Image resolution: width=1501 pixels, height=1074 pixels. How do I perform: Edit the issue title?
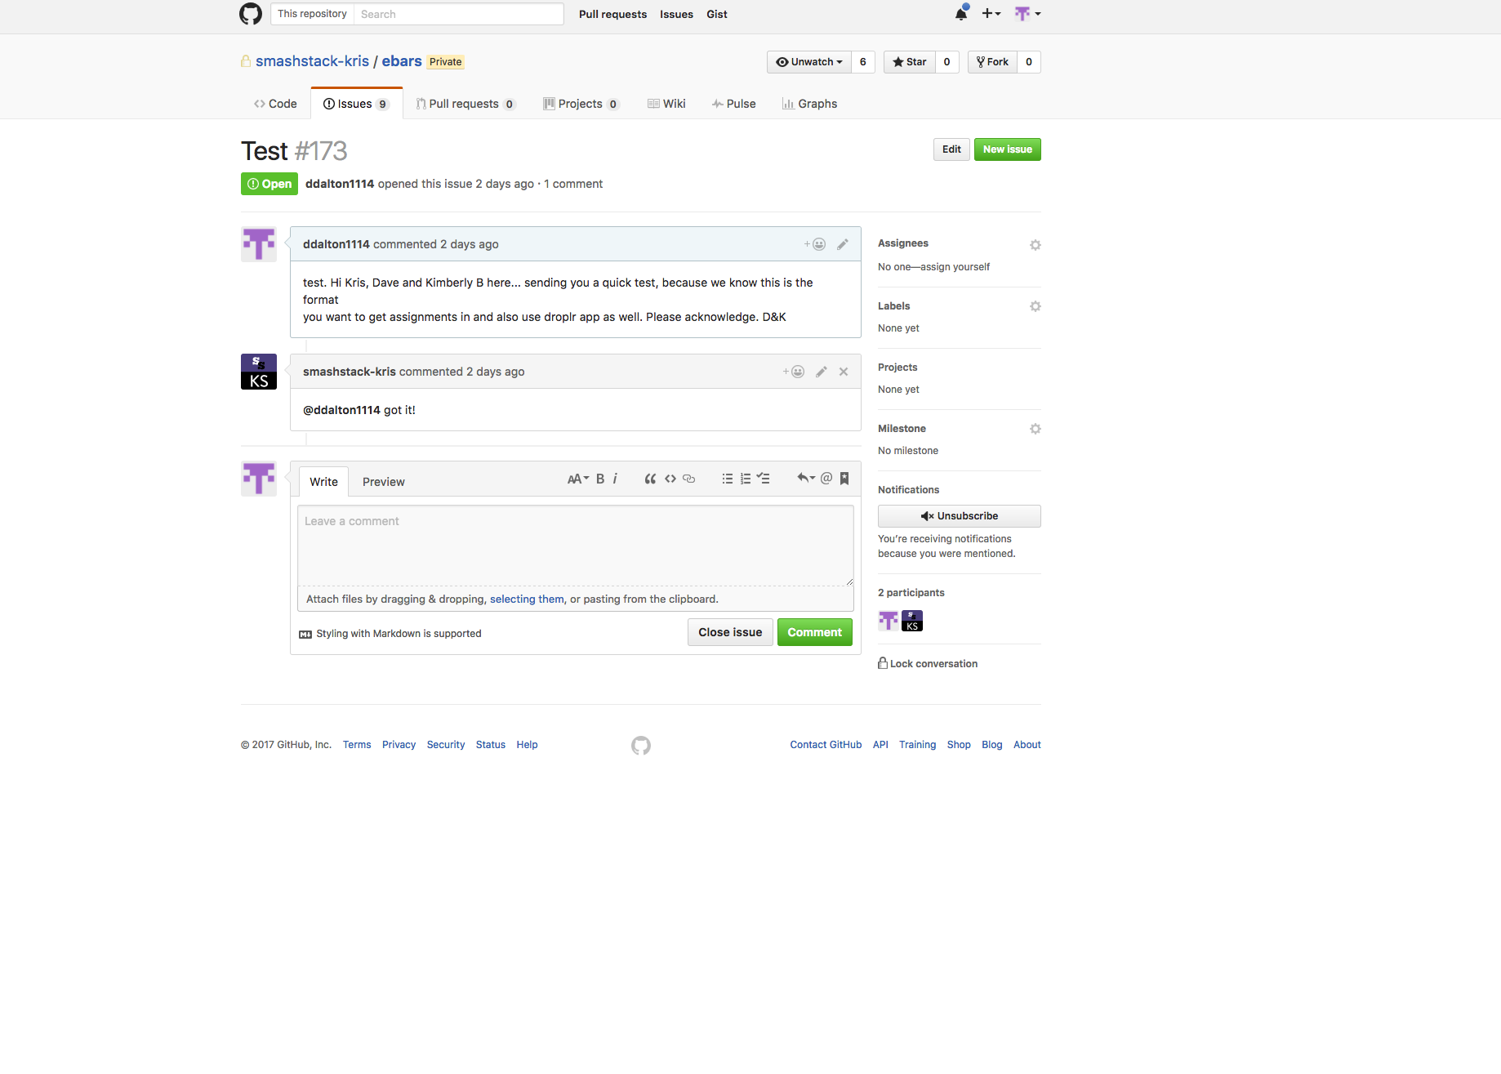tap(951, 149)
